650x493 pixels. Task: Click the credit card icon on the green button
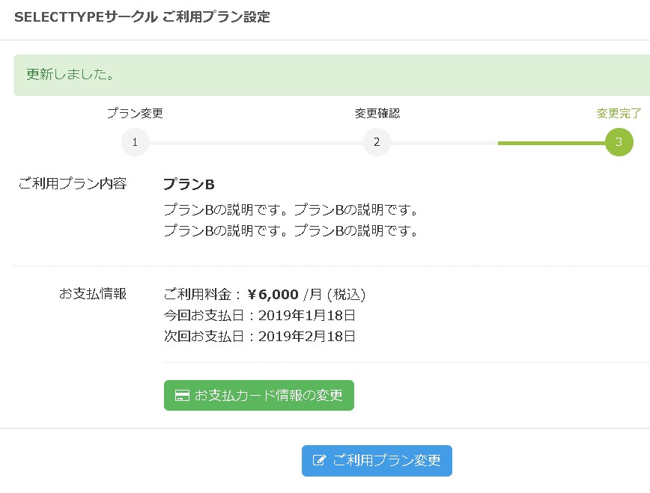click(180, 396)
